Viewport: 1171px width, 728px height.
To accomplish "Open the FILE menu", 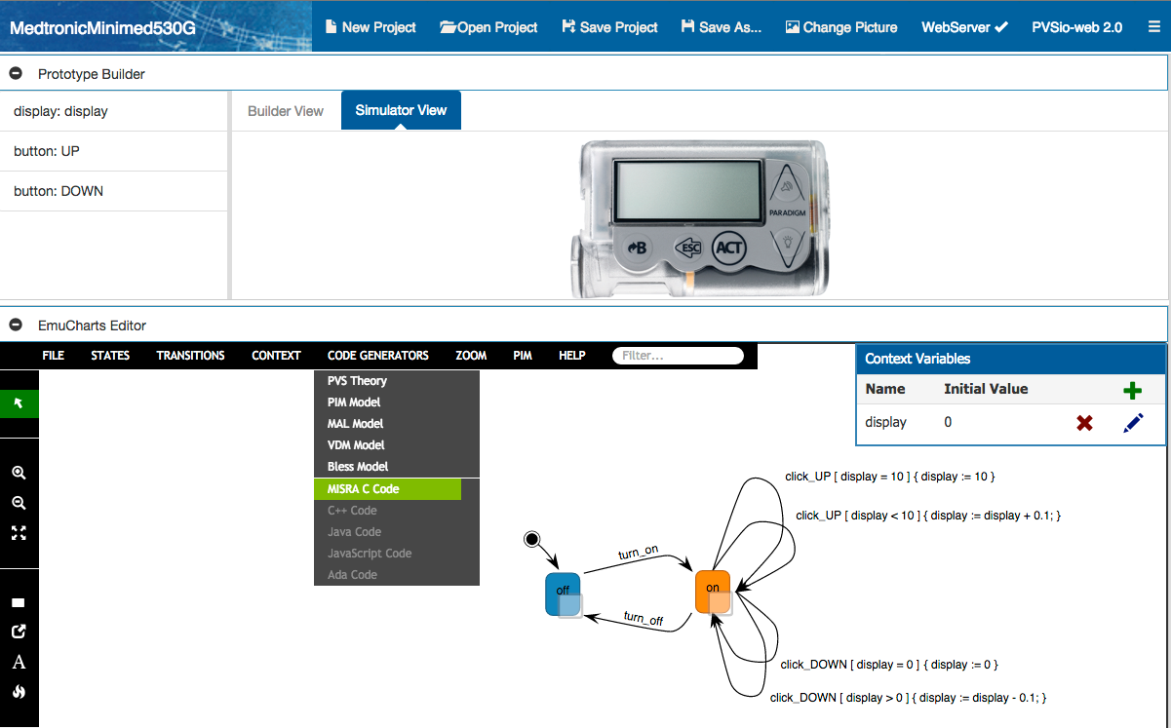I will (x=54, y=356).
